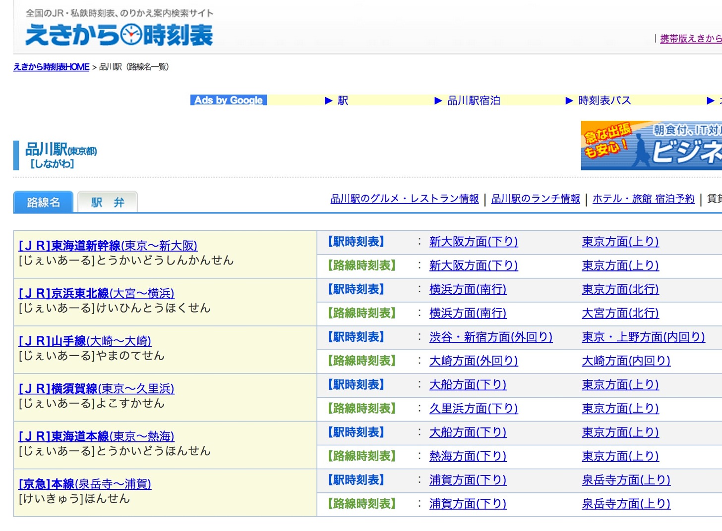722x531 pixels.
Task: Open 渋谷・新宿方面(外回り) station timetable
Action: tap(491, 337)
